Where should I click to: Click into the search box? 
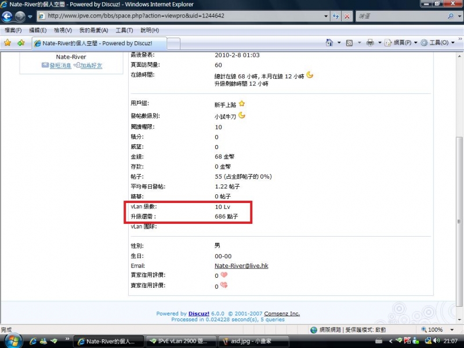point(401,16)
